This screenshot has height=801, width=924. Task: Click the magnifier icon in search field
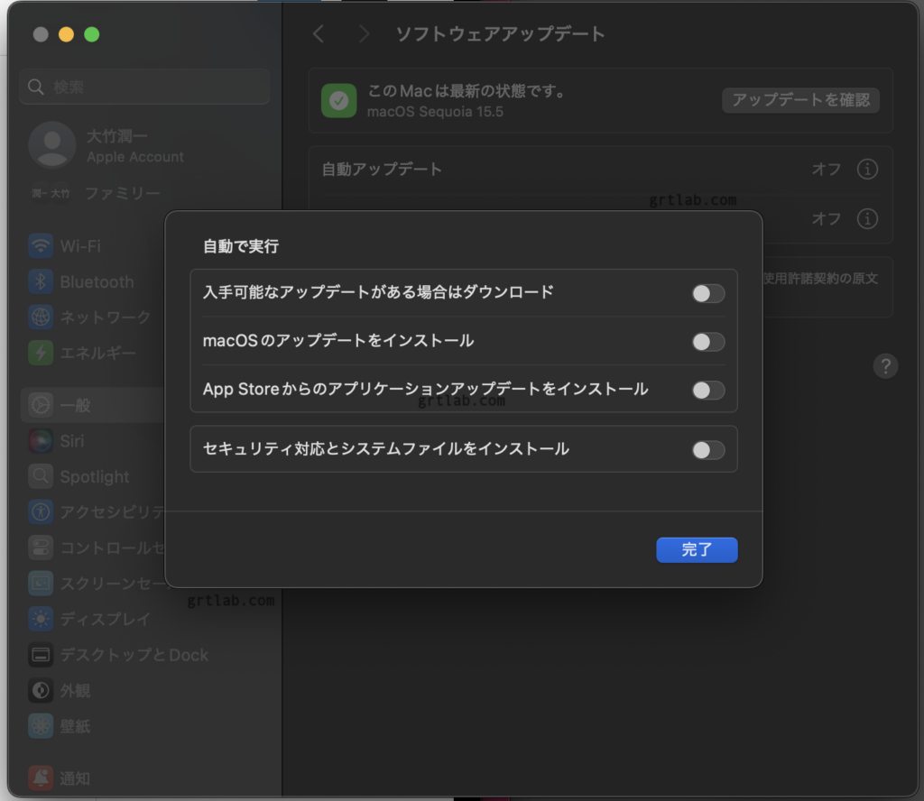(36, 87)
